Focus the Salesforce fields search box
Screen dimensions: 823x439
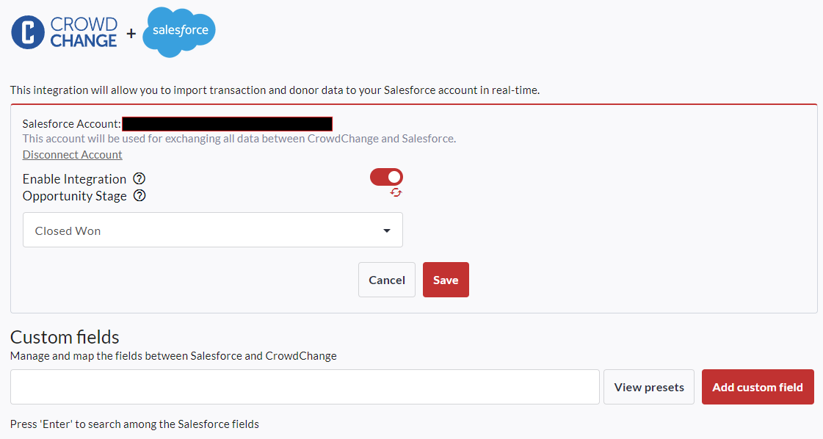tap(305, 387)
